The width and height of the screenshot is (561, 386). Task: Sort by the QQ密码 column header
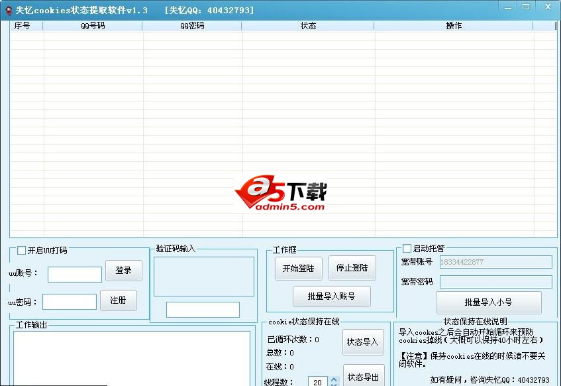[192, 26]
